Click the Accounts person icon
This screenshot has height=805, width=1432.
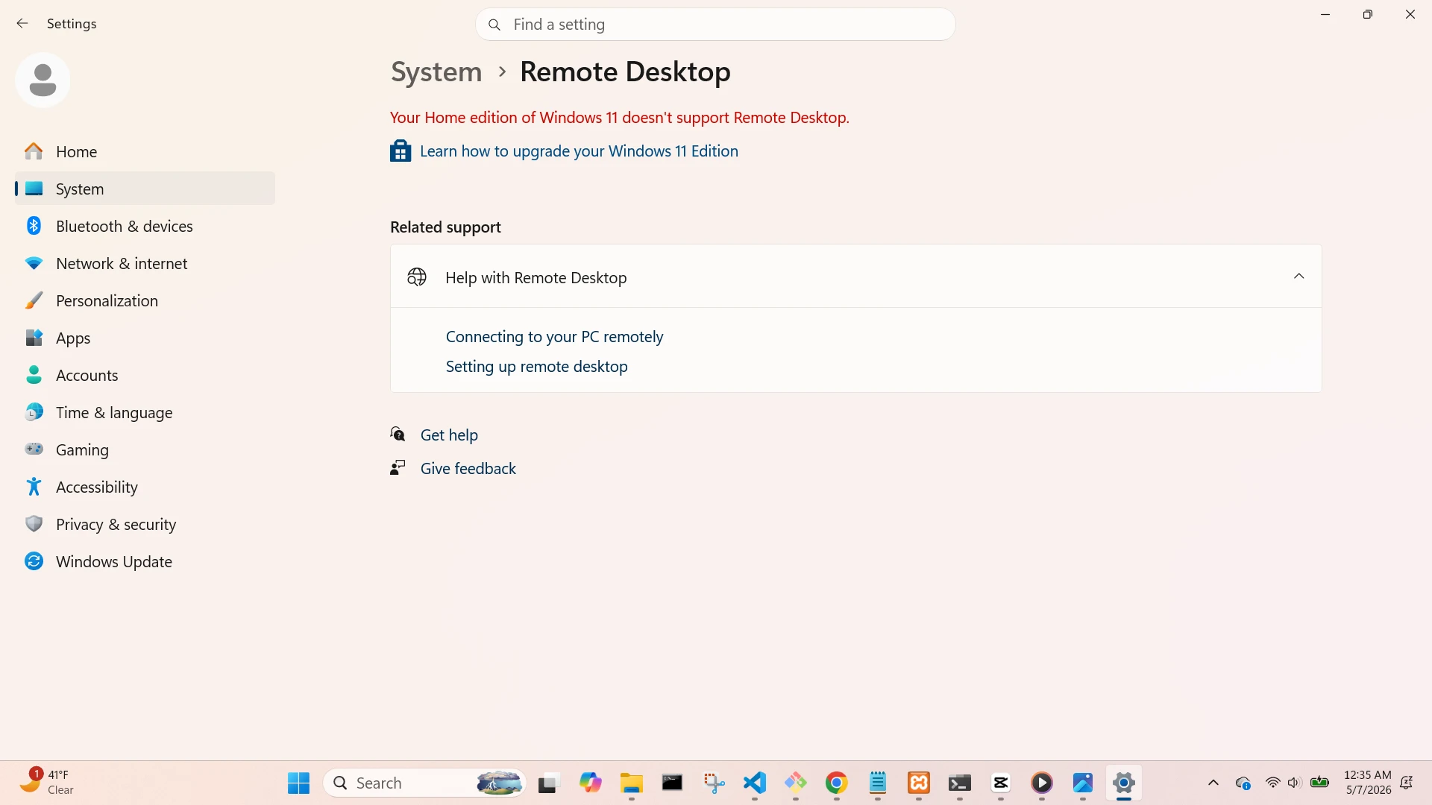point(34,375)
